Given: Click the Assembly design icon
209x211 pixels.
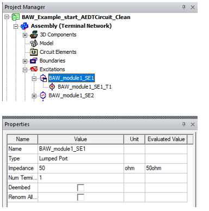Looking at the screenshot, I should coord(24,26).
